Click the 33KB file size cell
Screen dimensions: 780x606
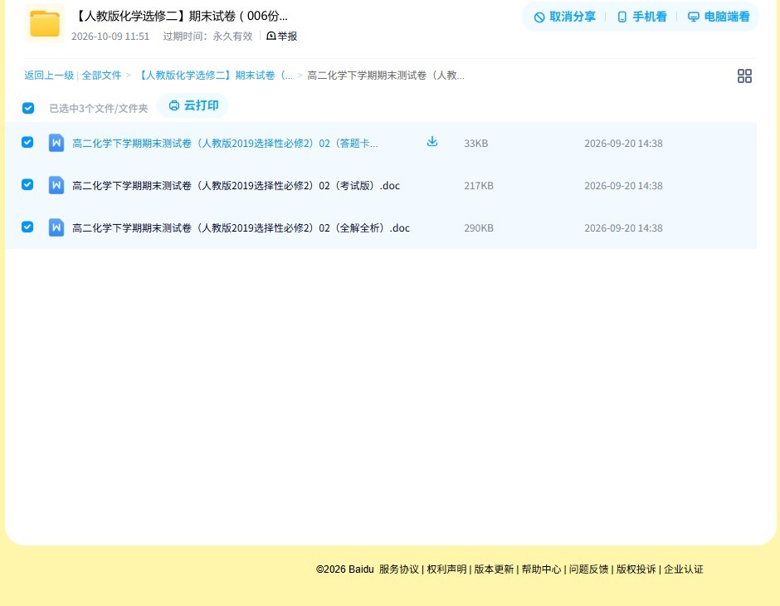476,144
